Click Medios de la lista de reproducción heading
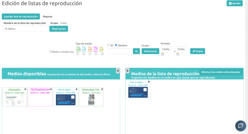The width and height of the screenshot is (248, 134). [x=165, y=74]
